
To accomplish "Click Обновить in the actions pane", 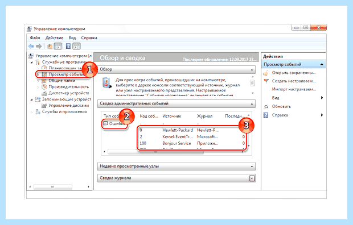I will (281, 107).
